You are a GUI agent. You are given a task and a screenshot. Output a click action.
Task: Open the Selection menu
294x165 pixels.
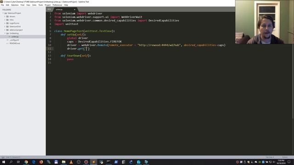point(15,5)
